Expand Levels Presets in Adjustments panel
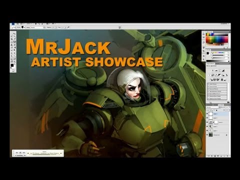 click(208, 84)
